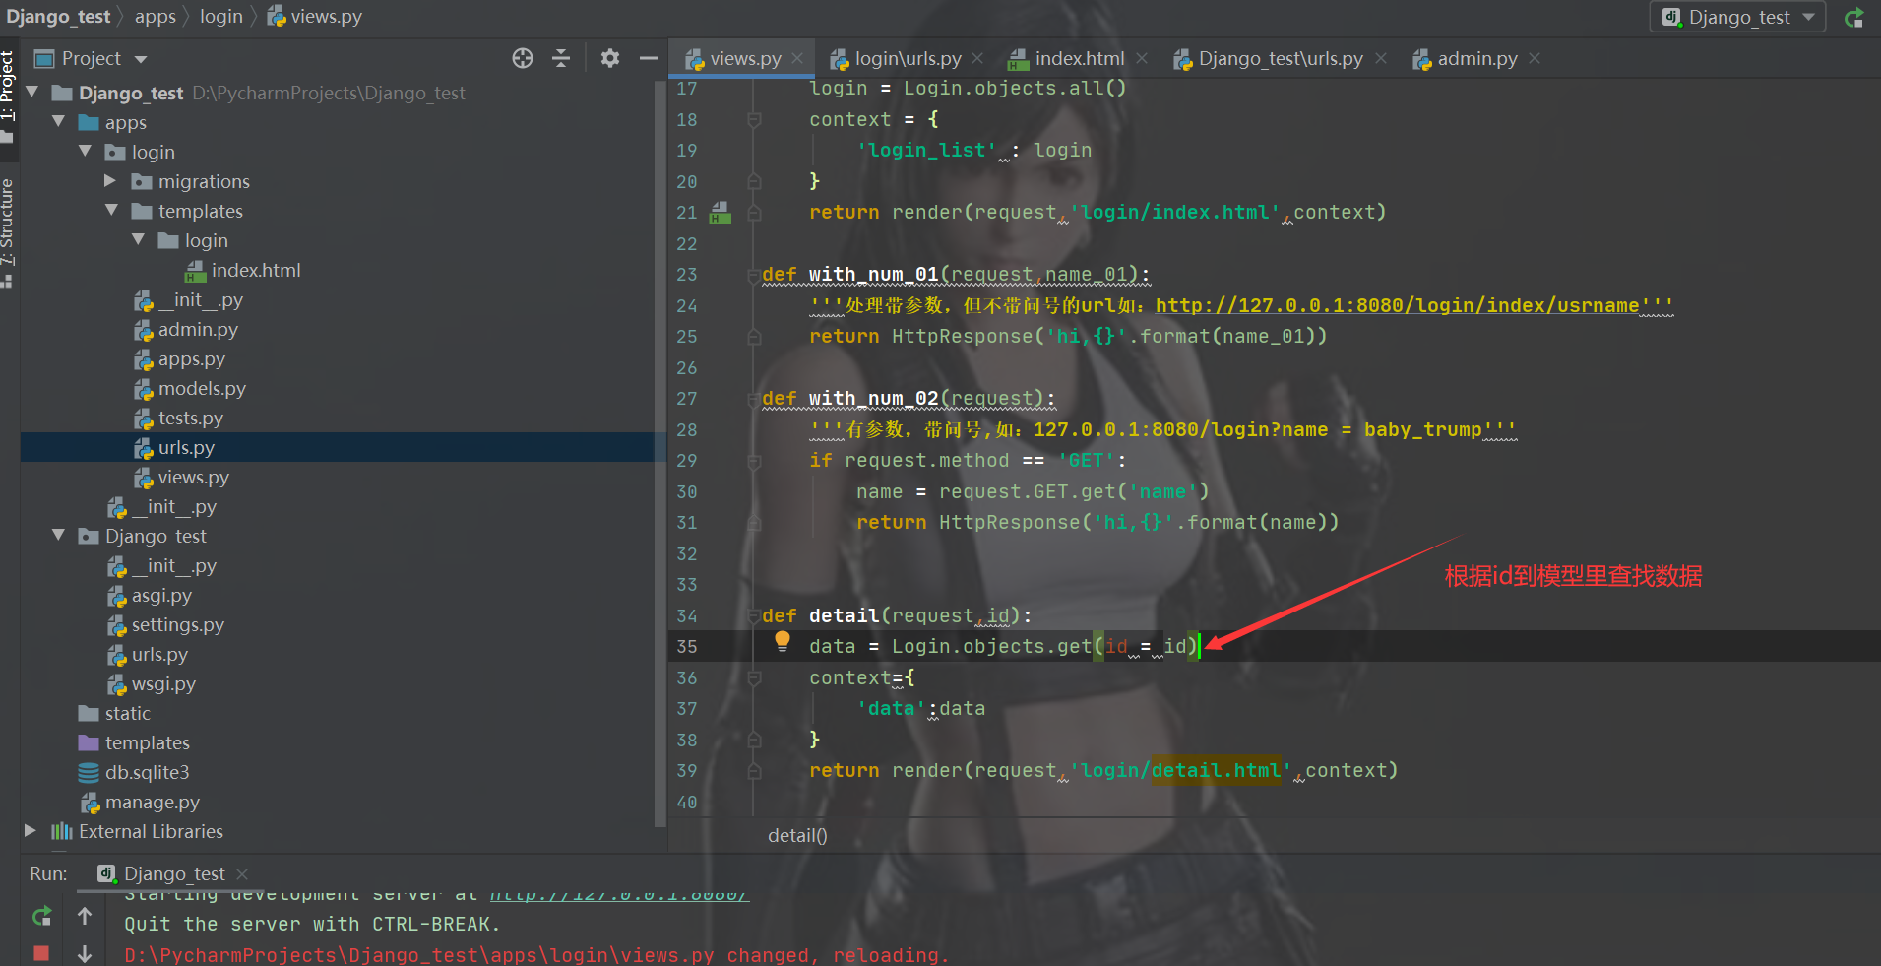This screenshot has width=1881, height=966.
Task: Collapse the apps folder
Action: pyautogui.click(x=59, y=121)
